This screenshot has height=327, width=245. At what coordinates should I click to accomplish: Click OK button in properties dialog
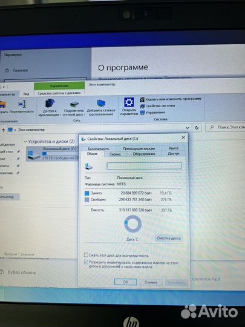pyautogui.click(x=126, y=282)
